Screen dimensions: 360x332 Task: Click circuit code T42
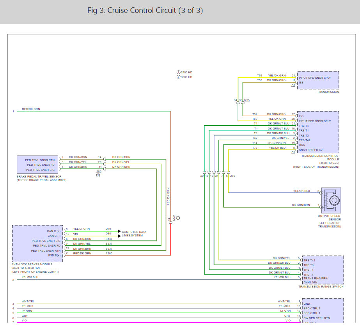click(x=255, y=138)
